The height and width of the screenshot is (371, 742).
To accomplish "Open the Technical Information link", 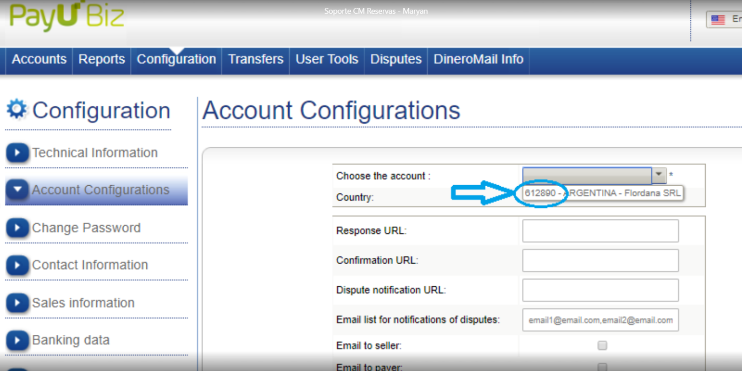I will tap(95, 153).
